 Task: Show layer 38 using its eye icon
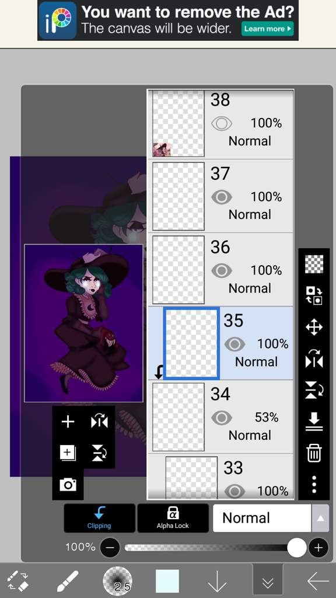click(x=221, y=123)
